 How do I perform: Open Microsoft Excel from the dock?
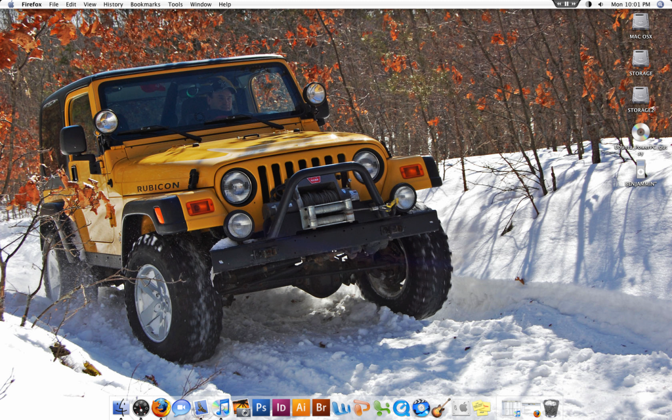click(381, 408)
